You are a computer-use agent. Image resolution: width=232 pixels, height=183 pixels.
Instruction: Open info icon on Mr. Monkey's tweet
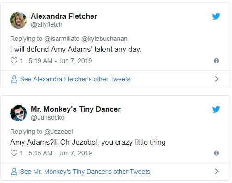point(216,153)
